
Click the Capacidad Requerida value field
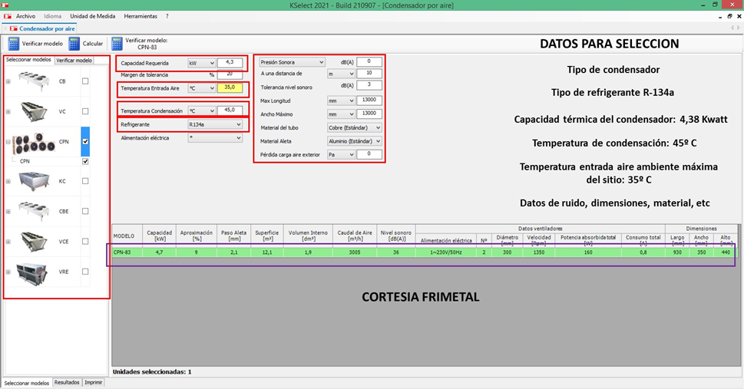pyautogui.click(x=230, y=63)
